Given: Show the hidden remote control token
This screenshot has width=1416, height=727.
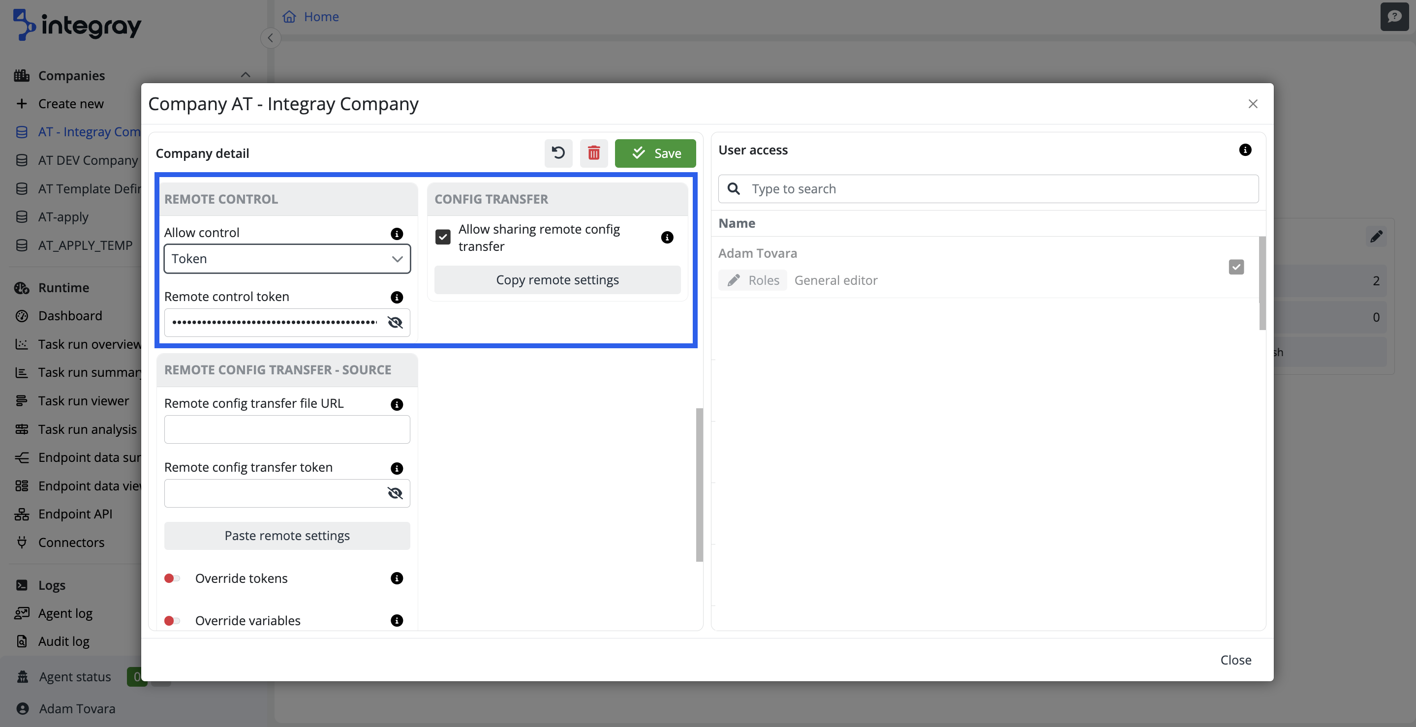Looking at the screenshot, I should [x=395, y=323].
